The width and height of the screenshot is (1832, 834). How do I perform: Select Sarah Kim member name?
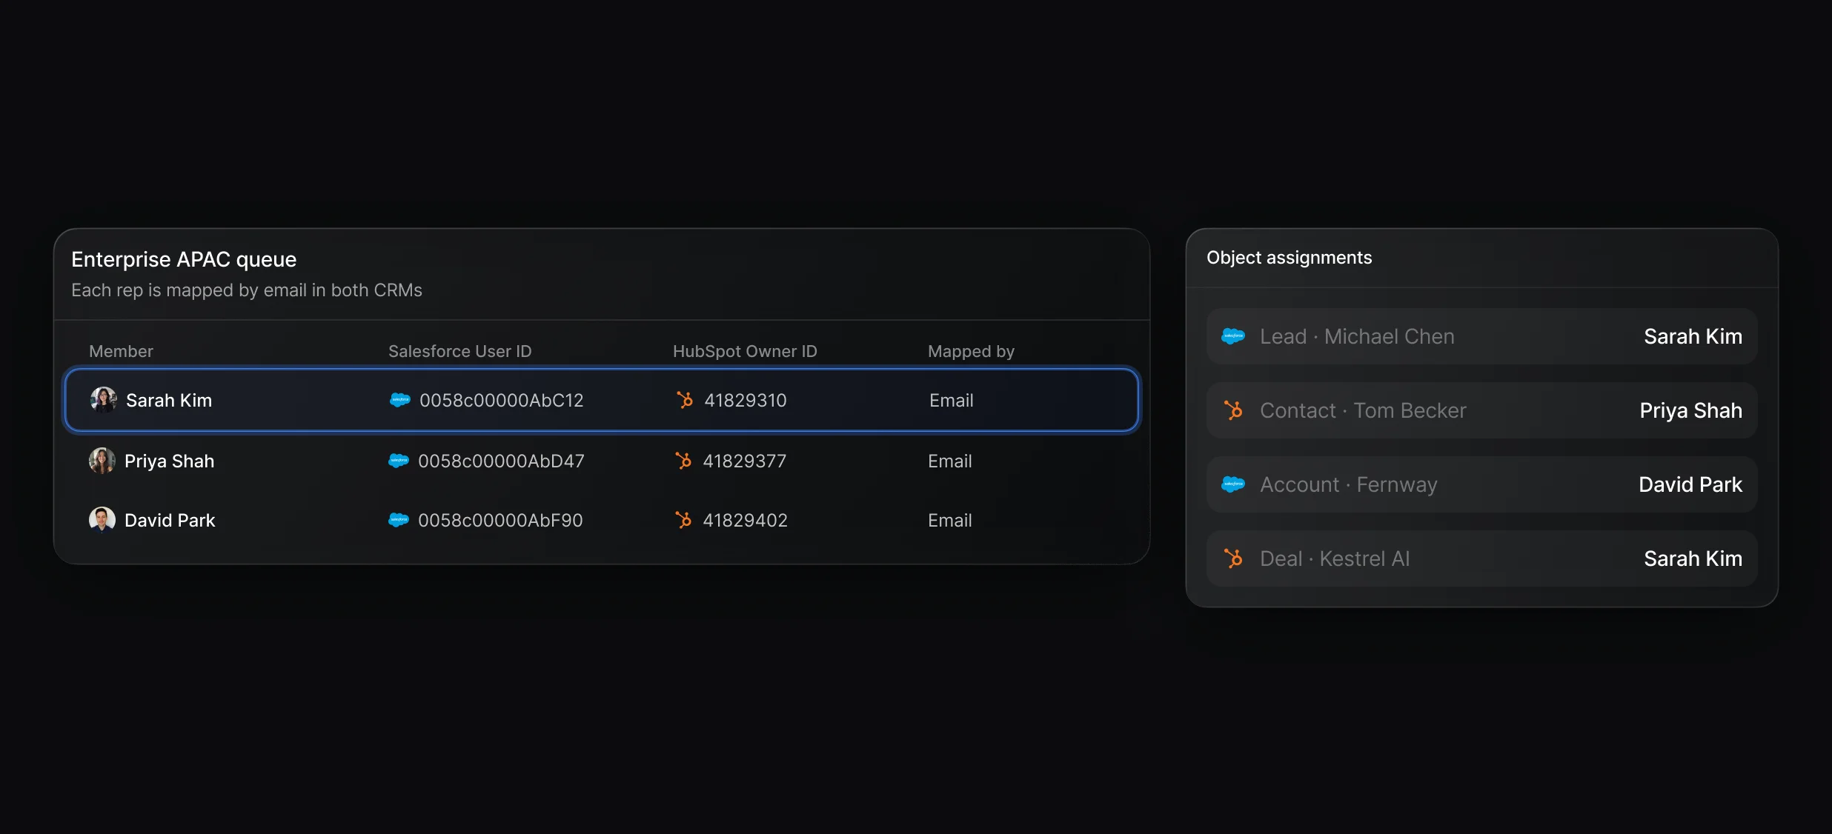click(x=169, y=400)
